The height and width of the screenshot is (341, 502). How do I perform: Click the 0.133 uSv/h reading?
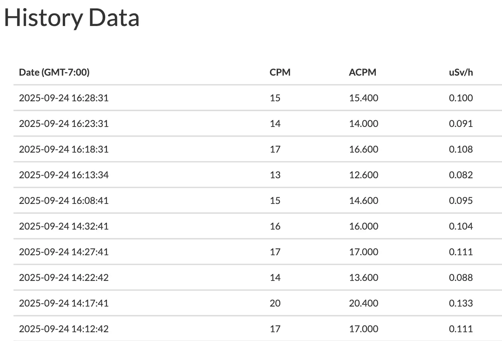461,303
